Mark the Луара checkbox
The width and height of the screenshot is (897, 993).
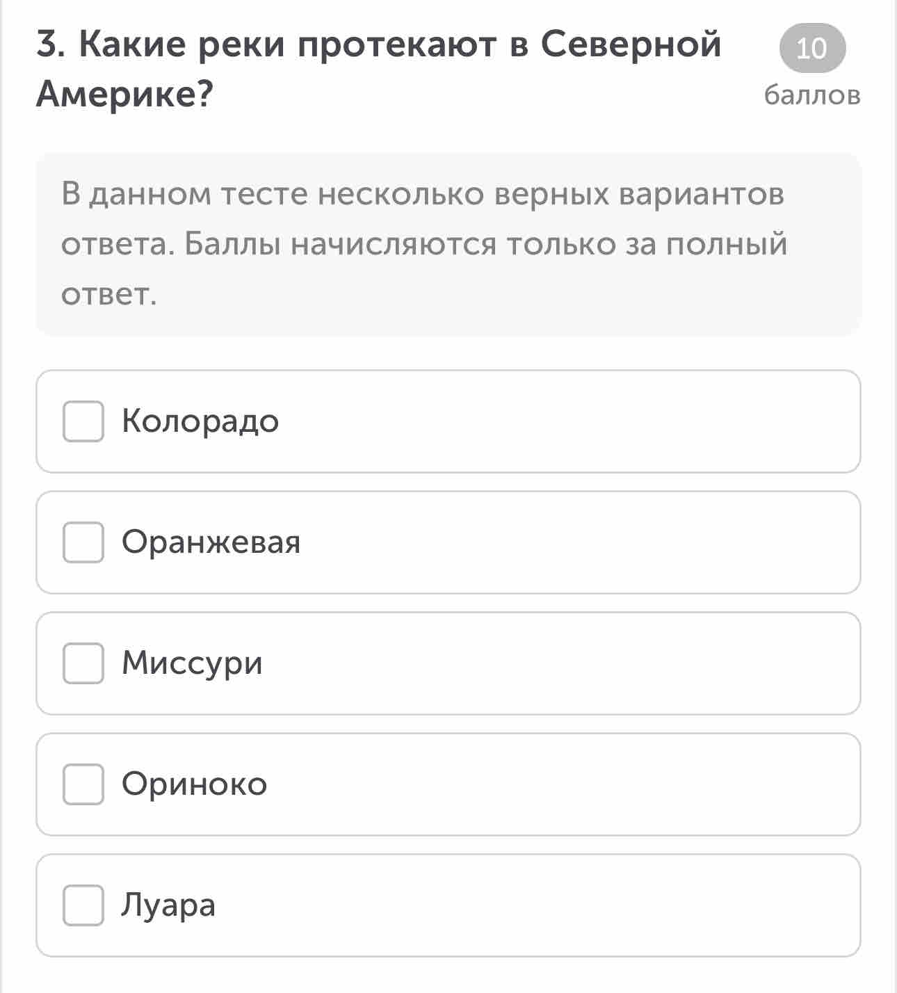tap(83, 905)
